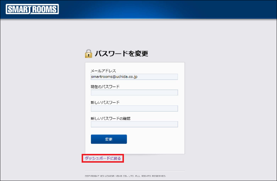
Task: Click the SMART ROOMS logo
Action: point(32,9)
